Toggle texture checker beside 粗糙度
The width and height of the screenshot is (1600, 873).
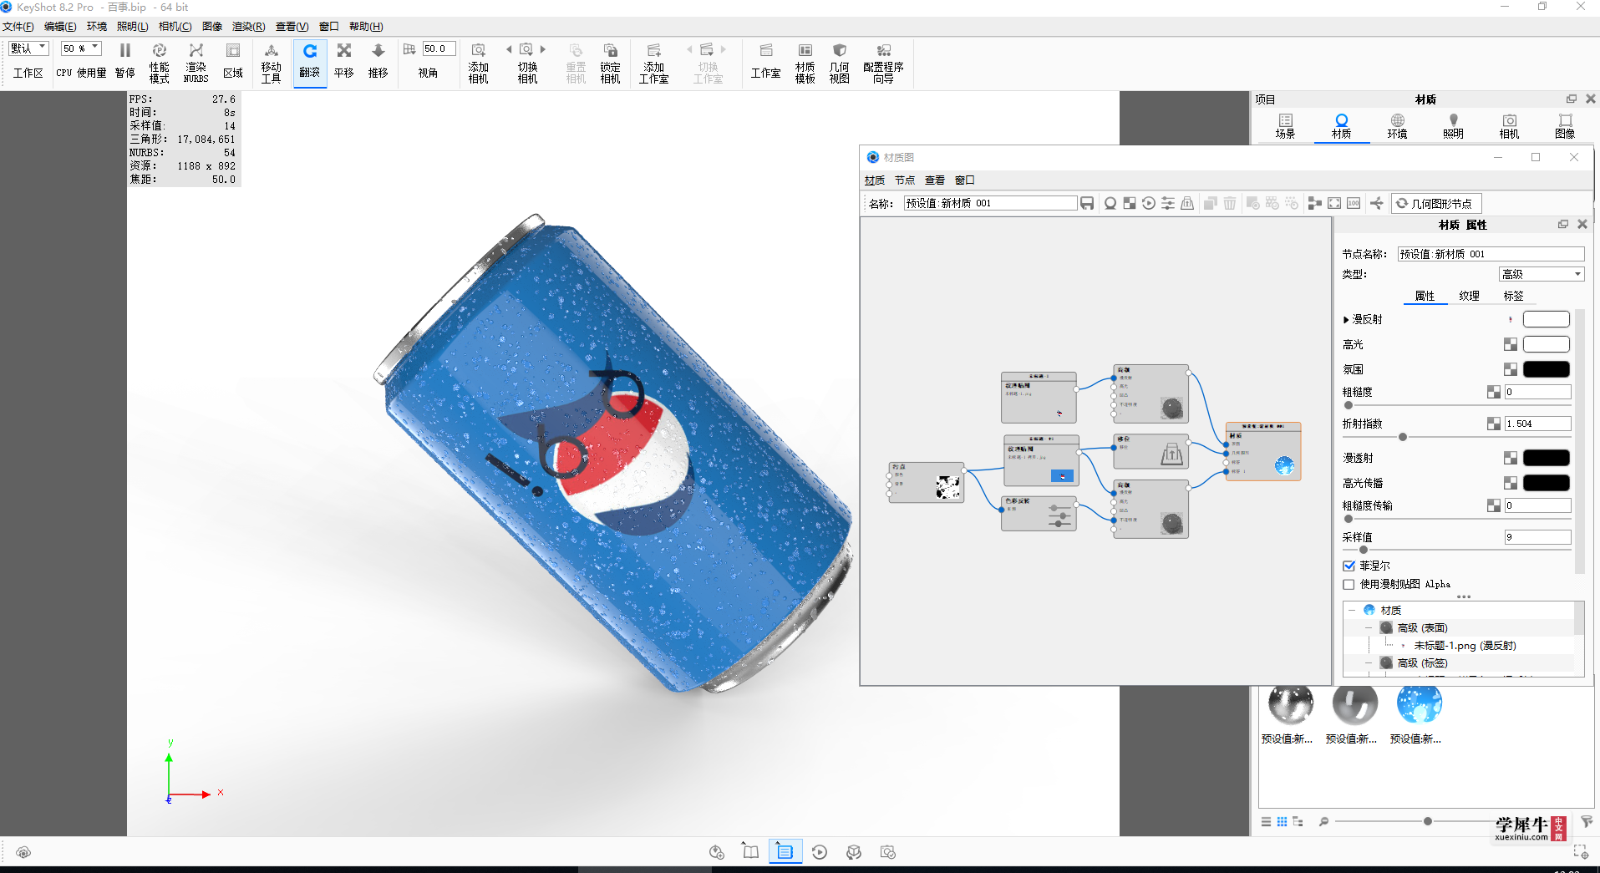click(1494, 392)
